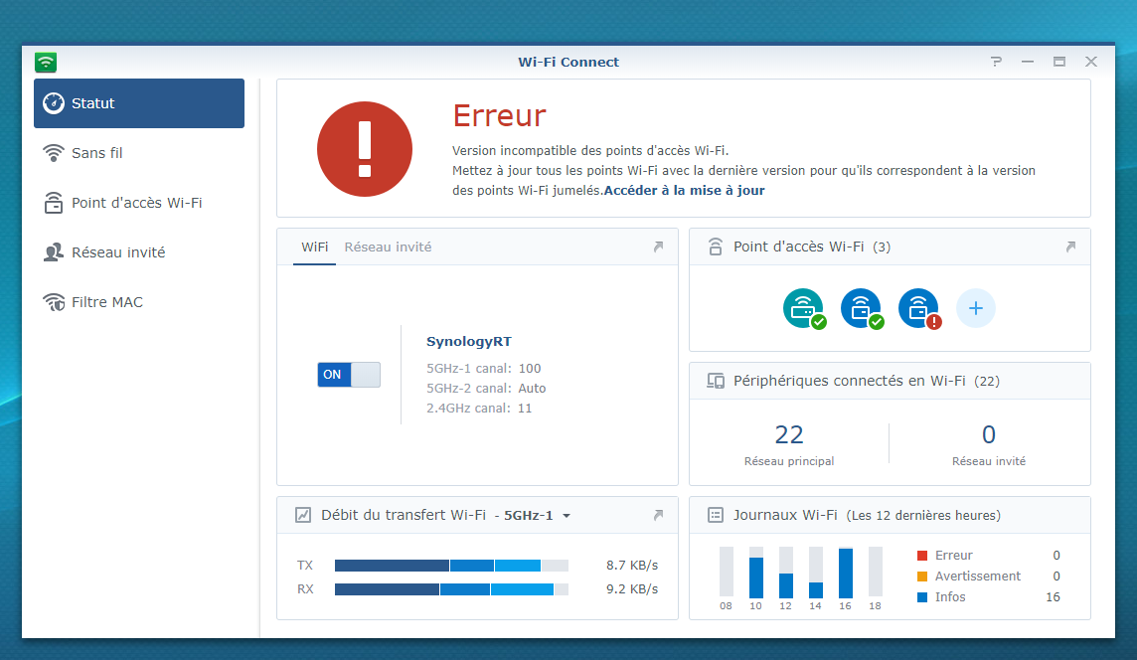Open the Statut sidebar section
This screenshot has width=1137, height=660.
pos(138,103)
